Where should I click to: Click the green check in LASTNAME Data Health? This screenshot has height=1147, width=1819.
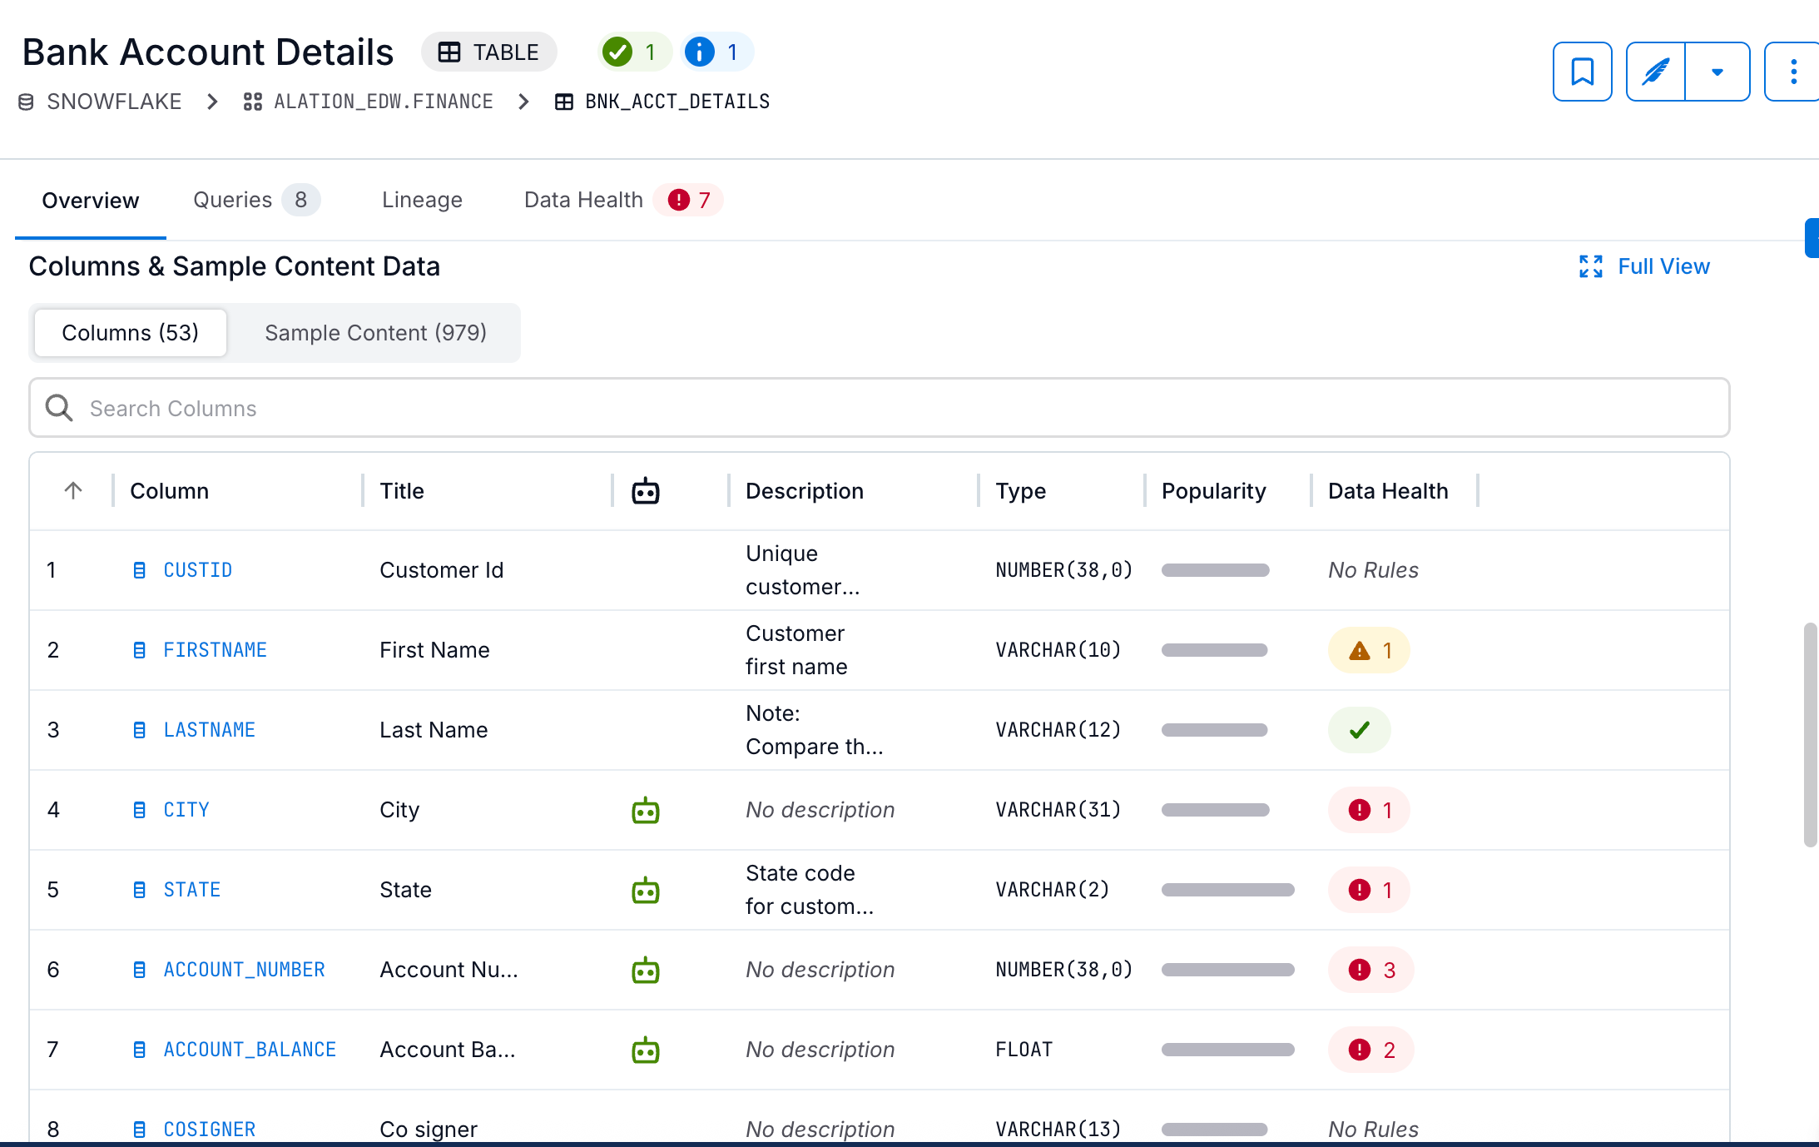tap(1359, 730)
